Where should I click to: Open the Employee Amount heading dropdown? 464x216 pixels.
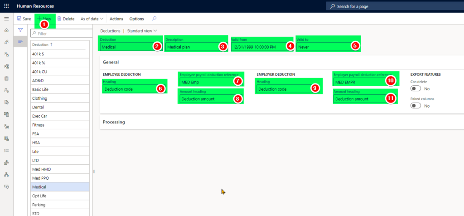click(210, 99)
